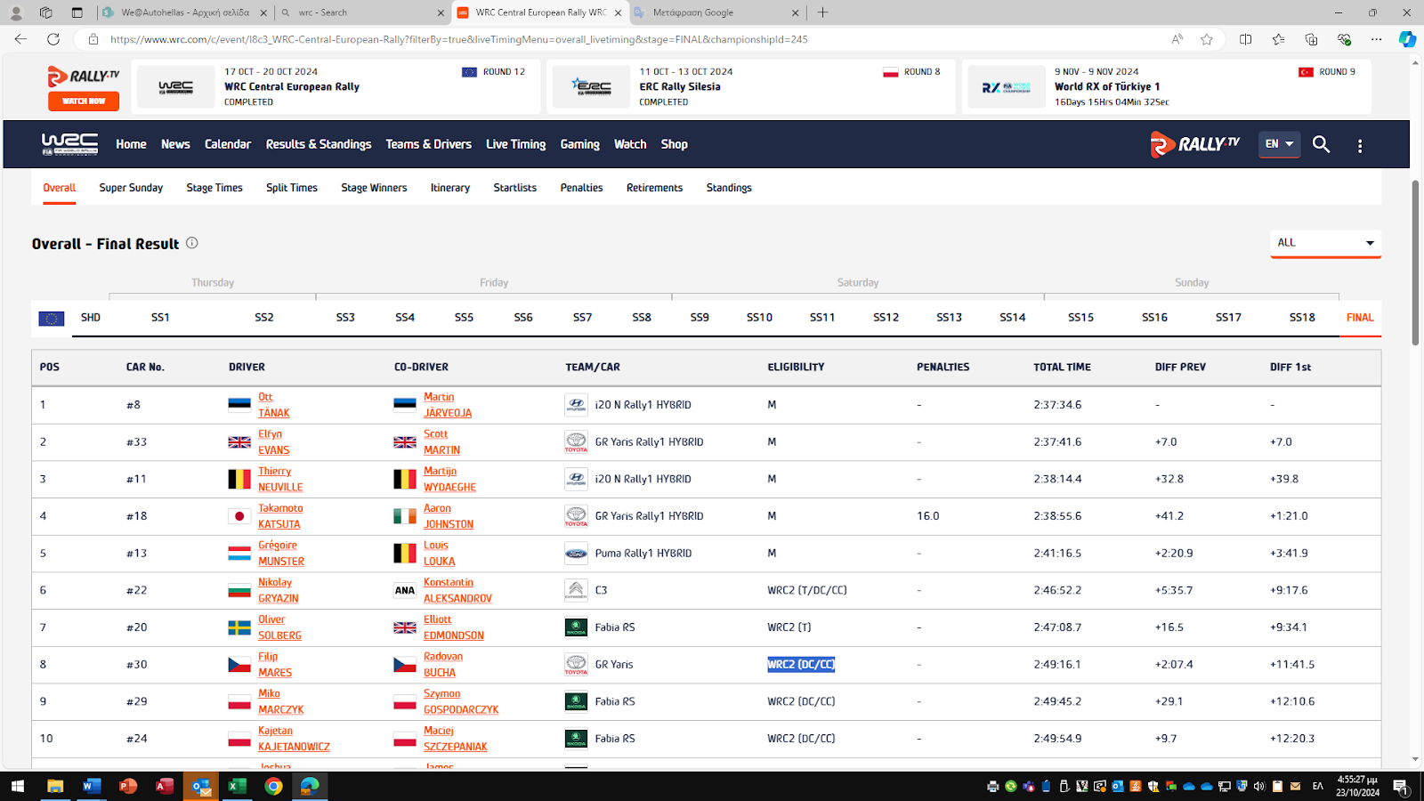Open the browser settings ellipsis menu
Screen dimensions: 1424x801
pyautogui.click(x=1377, y=39)
